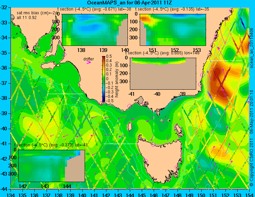This screenshot has width=255, height=197.
Task: Click latitude -38 on the main left axis
Action: 4,98
